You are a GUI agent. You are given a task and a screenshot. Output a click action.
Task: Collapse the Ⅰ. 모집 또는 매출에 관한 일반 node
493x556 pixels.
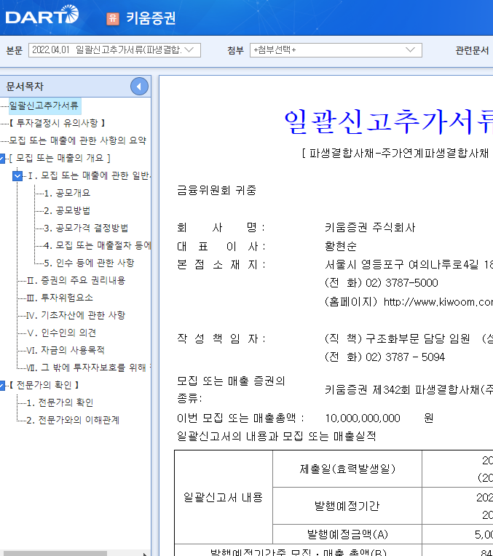coord(17,175)
